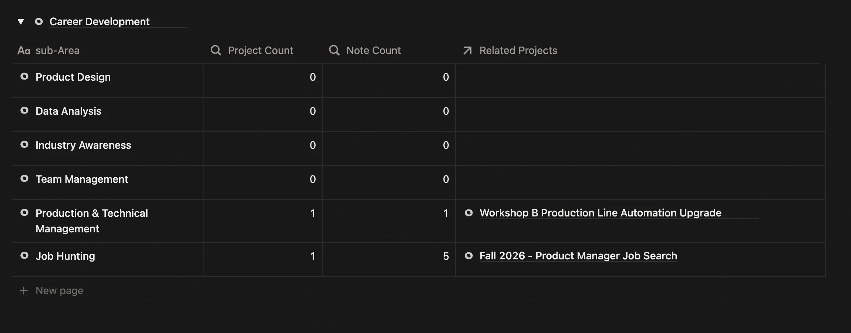Image resolution: width=851 pixels, height=333 pixels.
Task: Select Project Count cell for Production & Technical Management
Action: pyautogui.click(x=263, y=221)
